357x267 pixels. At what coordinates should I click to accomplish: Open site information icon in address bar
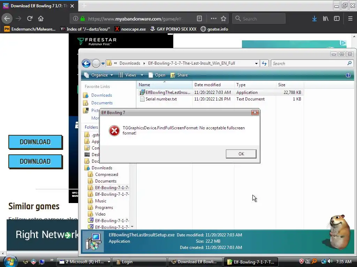pos(76,19)
